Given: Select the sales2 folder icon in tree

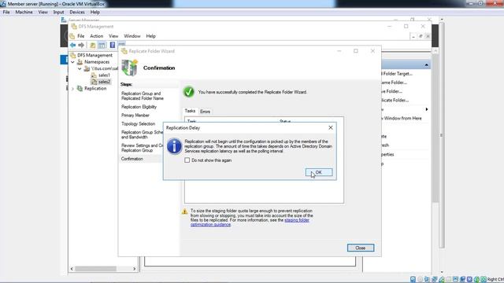Looking at the screenshot, I should 94,82.
